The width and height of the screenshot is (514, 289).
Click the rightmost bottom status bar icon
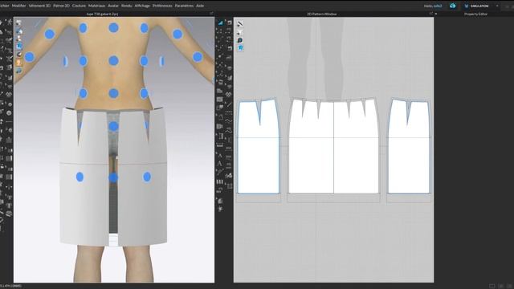509,286
